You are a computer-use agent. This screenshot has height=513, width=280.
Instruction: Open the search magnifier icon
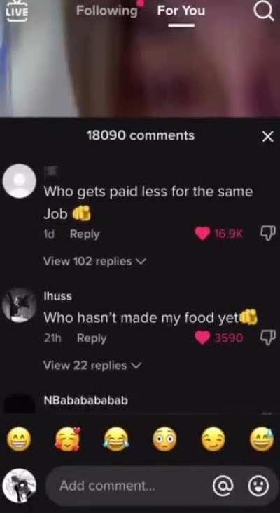pos(263,11)
